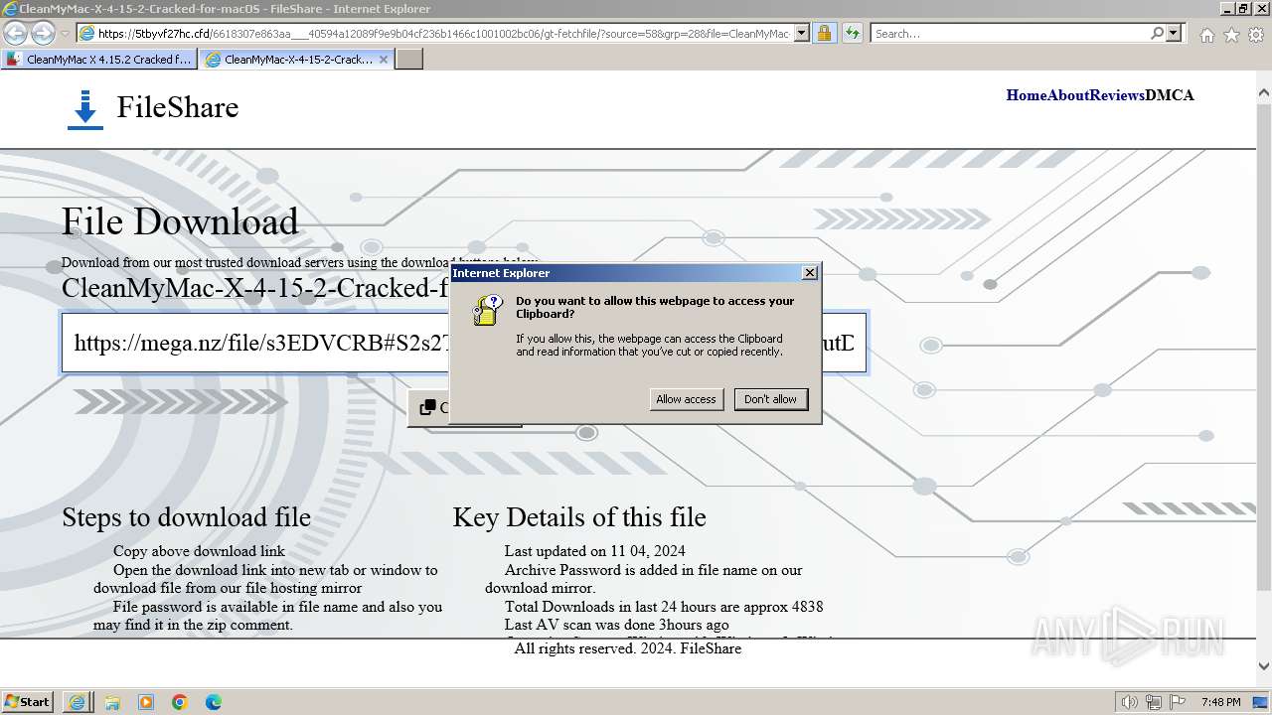Screen dimensions: 1272x715
Task: Launch Chrome from the taskbar
Action: [180, 702]
